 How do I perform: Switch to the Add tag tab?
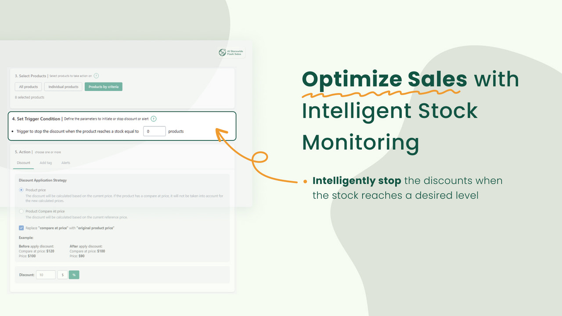pos(46,163)
